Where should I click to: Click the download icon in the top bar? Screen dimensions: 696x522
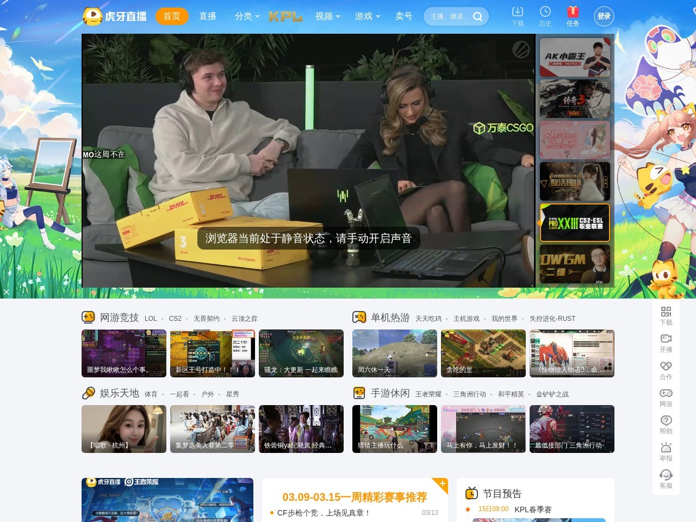pyautogui.click(x=518, y=12)
